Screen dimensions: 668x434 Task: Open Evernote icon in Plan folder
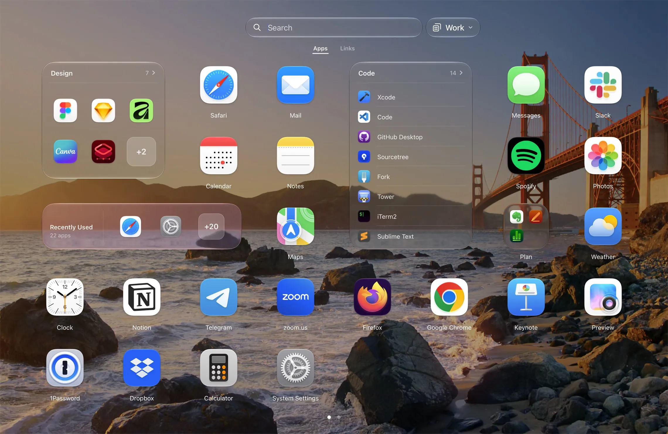point(517,217)
